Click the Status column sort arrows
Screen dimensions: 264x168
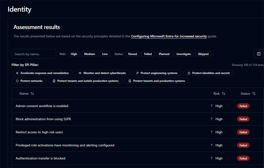[x=254, y=93]
